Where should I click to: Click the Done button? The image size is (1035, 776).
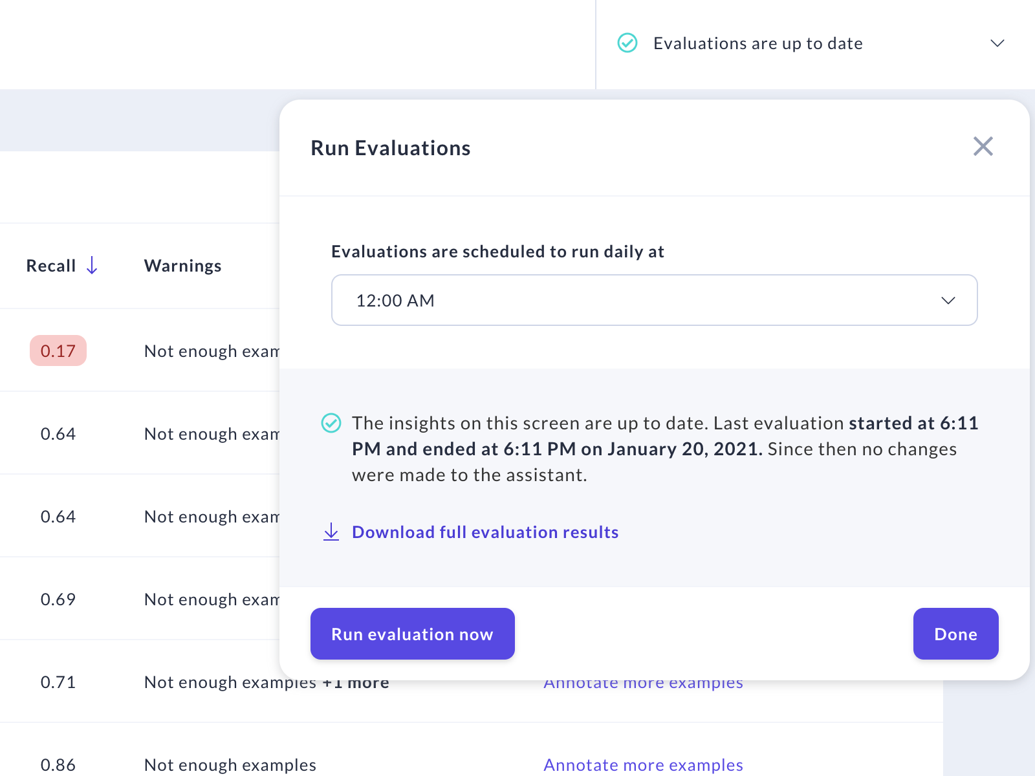click(955, 634)
